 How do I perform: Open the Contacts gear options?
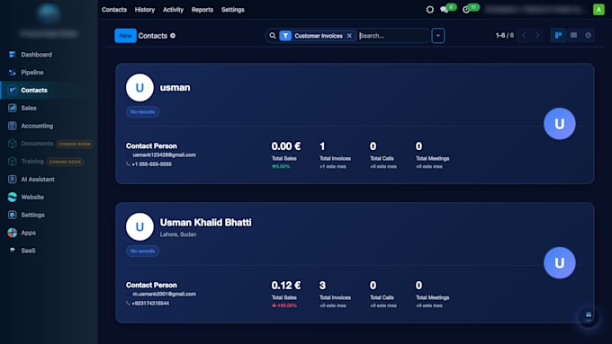click(173, 35)
